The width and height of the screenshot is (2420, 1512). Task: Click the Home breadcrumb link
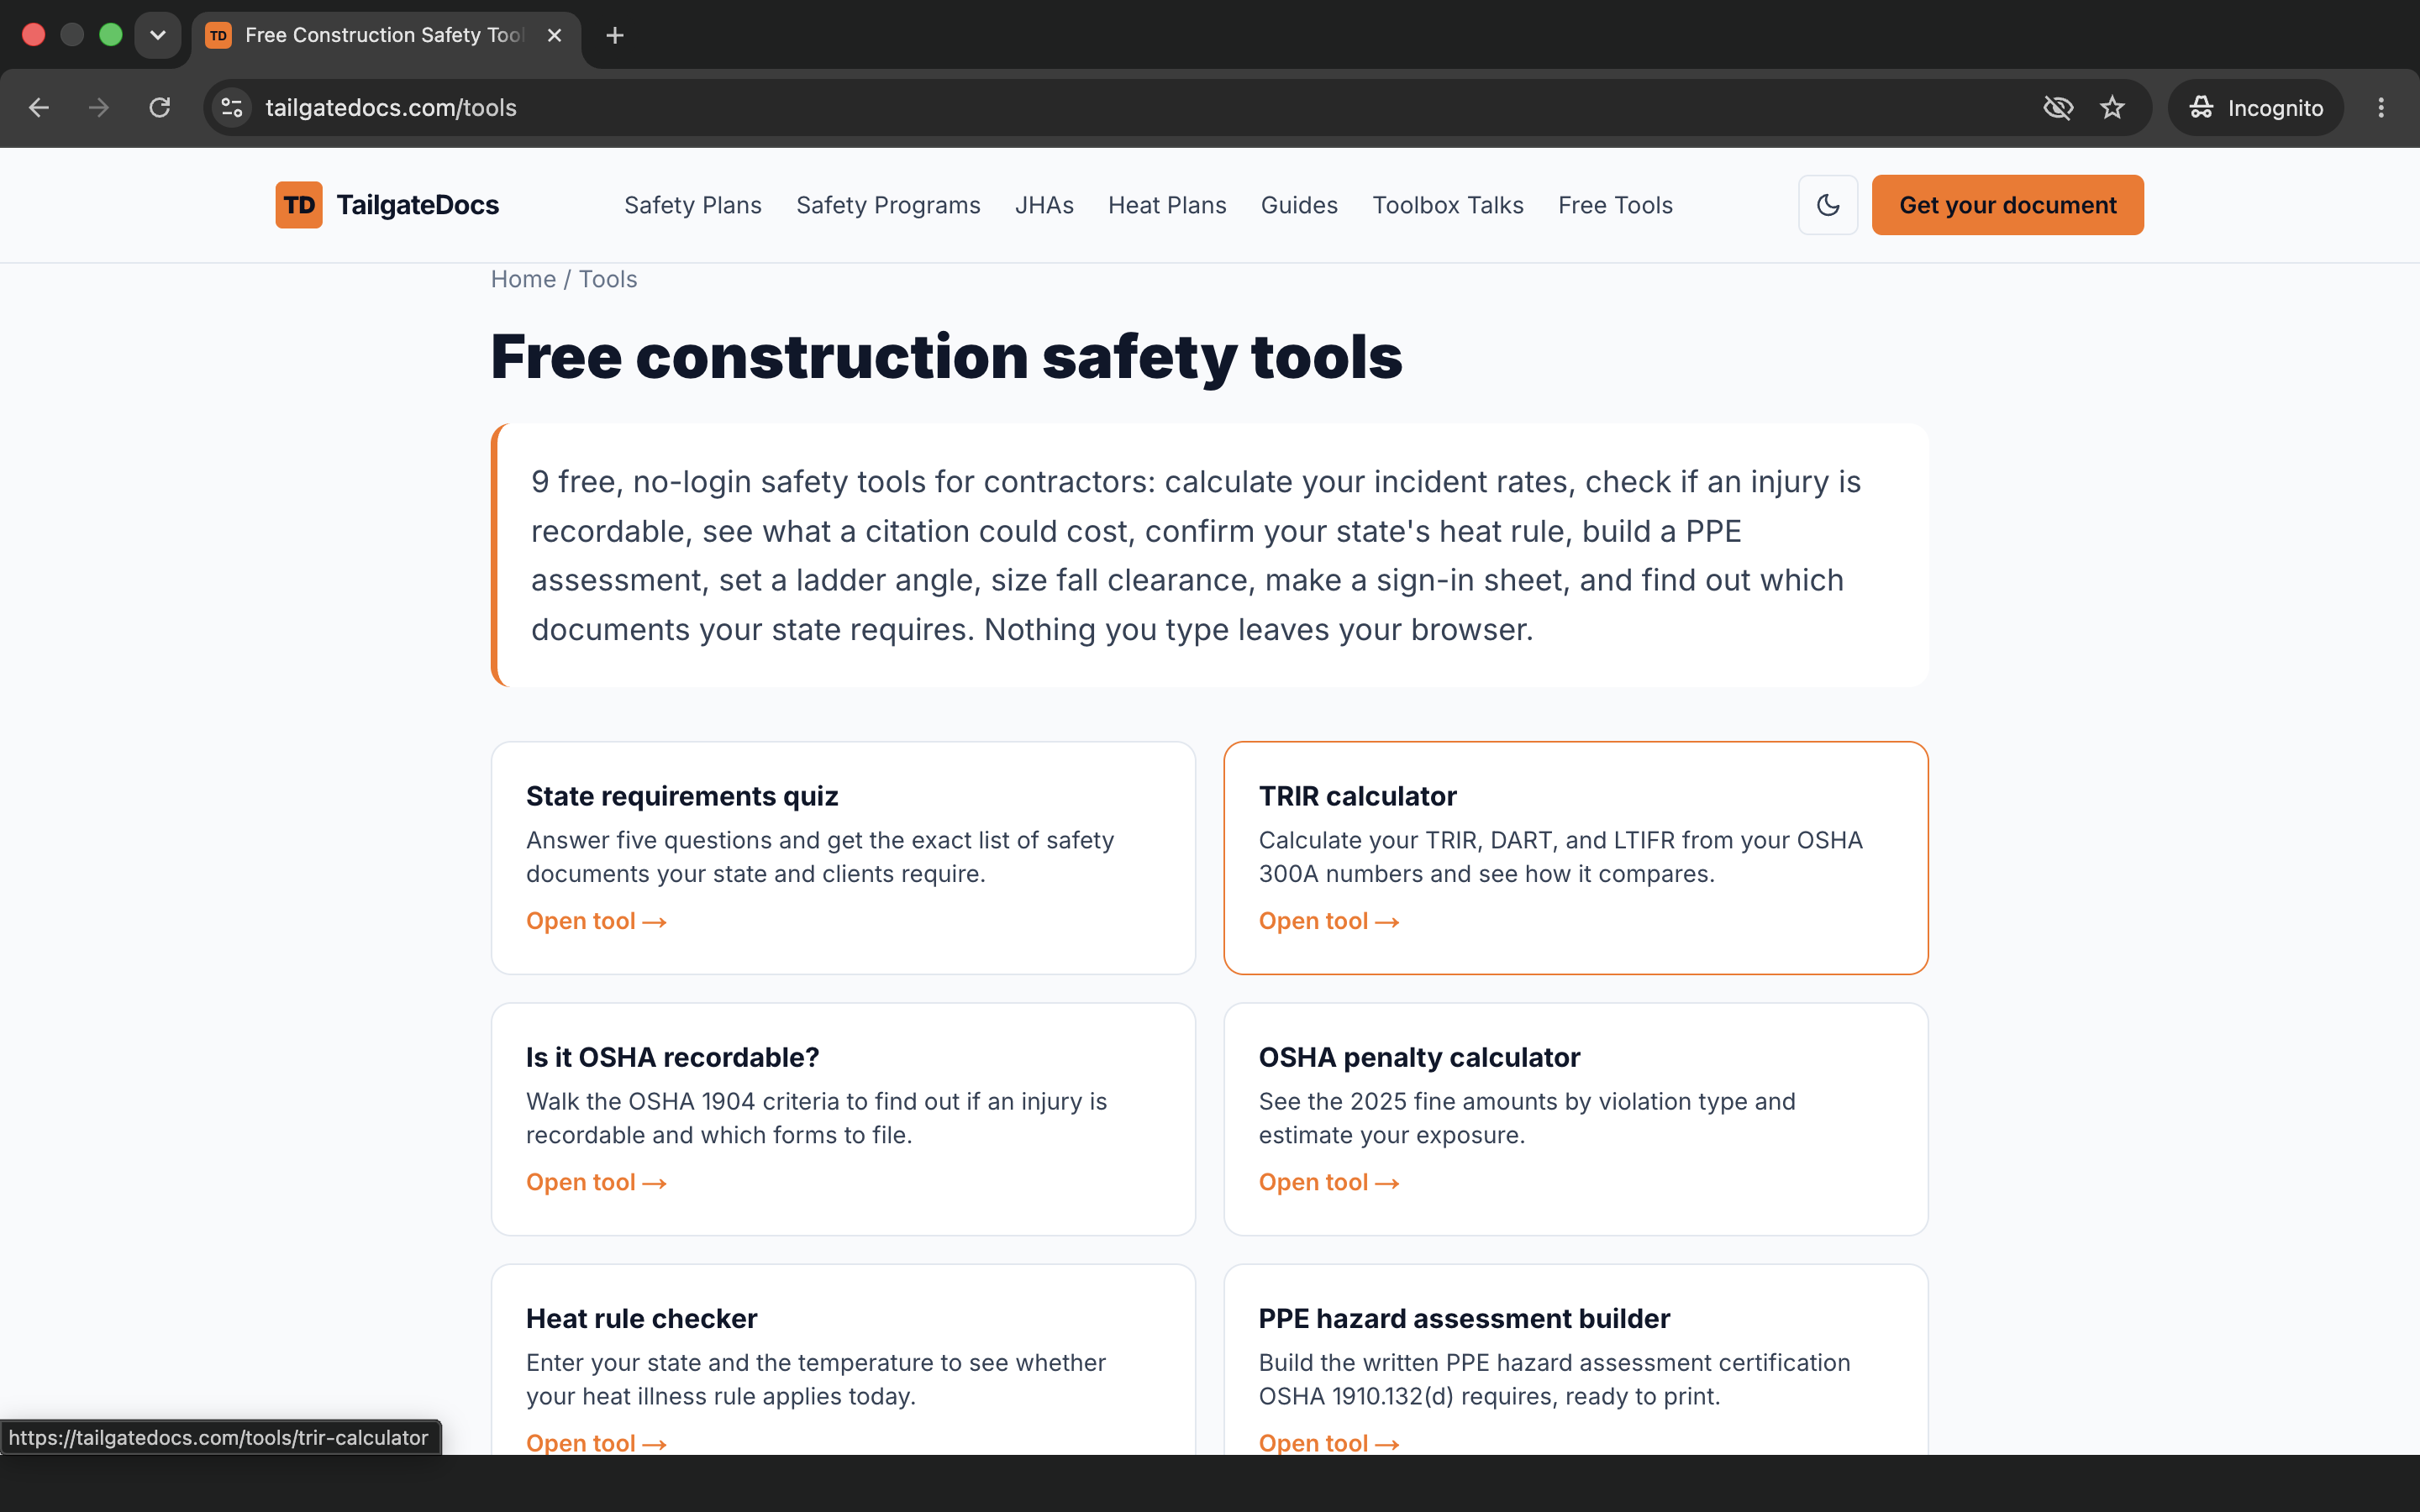point(523,279)
